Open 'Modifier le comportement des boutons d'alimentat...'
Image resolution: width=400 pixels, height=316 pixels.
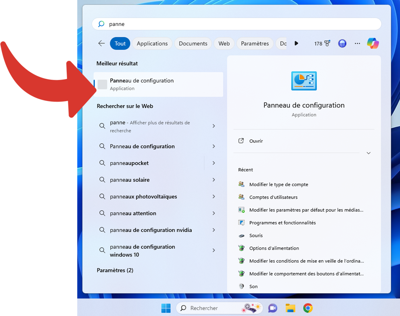[306, 274]
